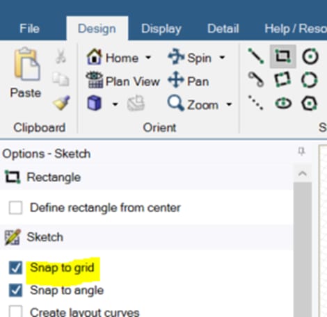Open the Help / Resources tab
Viewport: 327px width, 317px height.
tap(296, 29)
